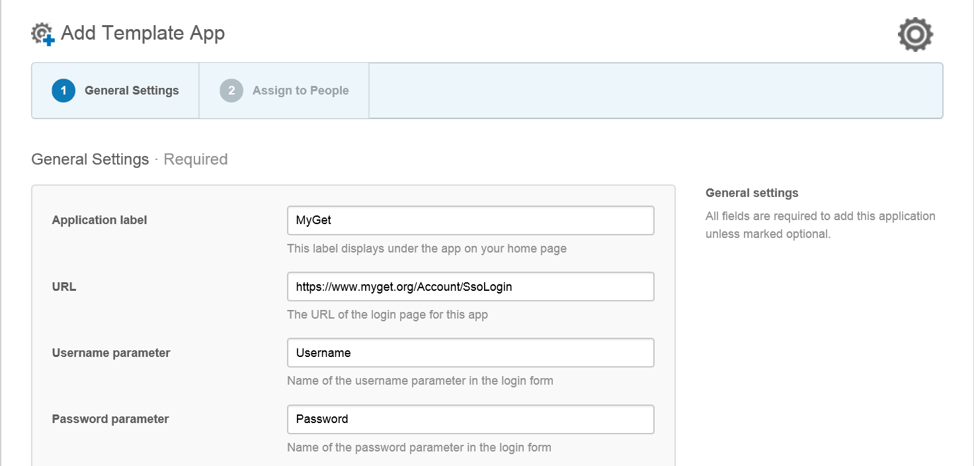Click the 'Add Template App' page title
The height and width of the screenshot is (466, 974).
143,33
